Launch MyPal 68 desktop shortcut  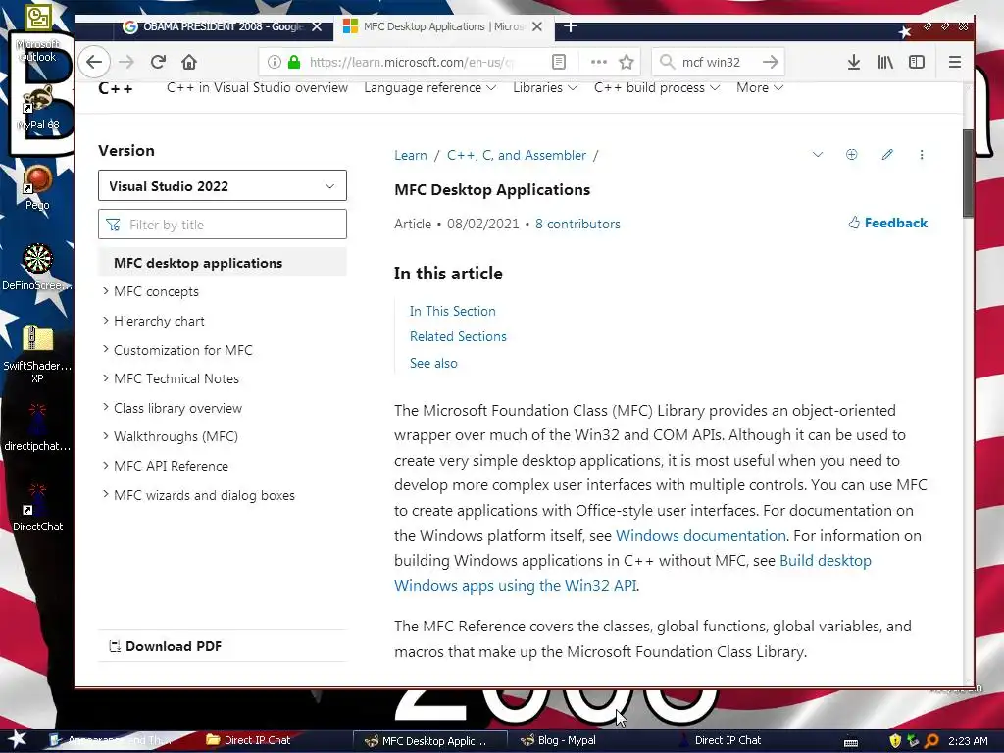38,108
